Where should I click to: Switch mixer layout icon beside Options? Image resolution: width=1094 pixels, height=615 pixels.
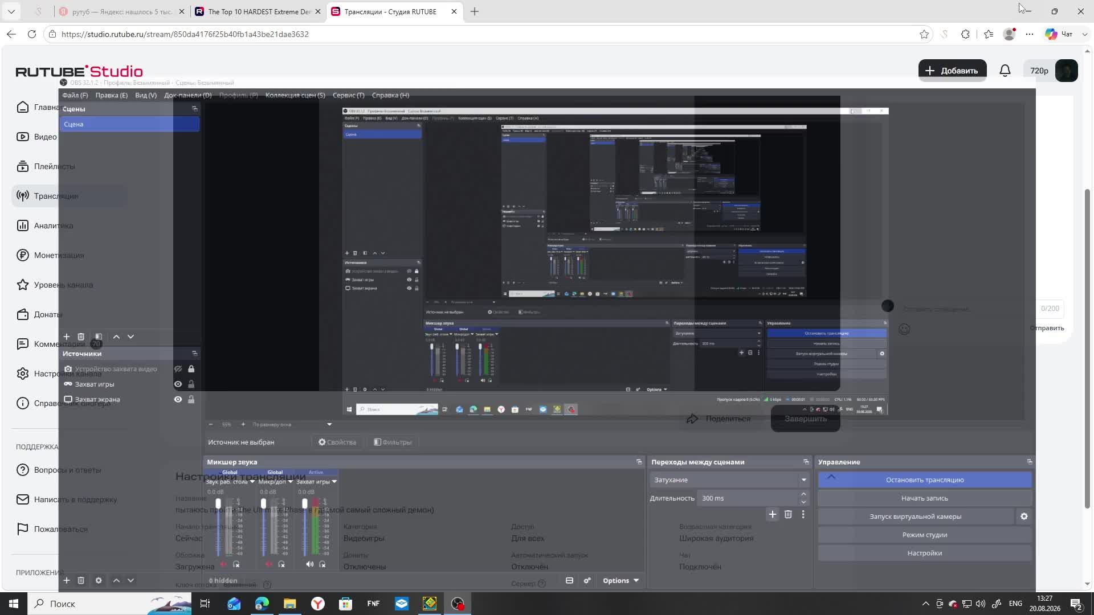(x=569, y=580)
